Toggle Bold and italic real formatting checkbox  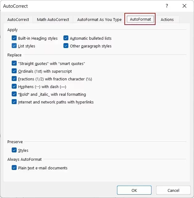coord(14,94)
